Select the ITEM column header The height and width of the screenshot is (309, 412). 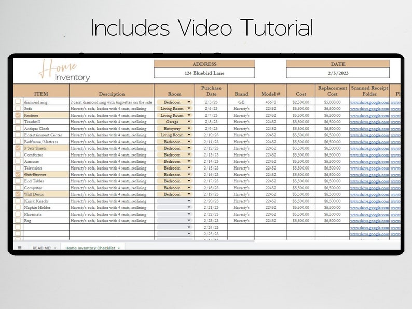coord(42,91)
